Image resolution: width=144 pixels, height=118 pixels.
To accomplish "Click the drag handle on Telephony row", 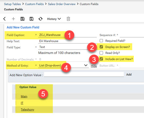I will coord(16,109).
